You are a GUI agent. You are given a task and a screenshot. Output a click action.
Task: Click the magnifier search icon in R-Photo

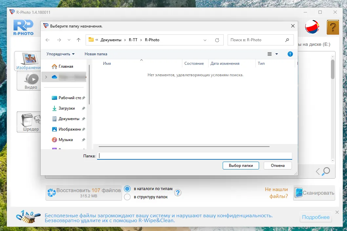(x=326, y=171)
